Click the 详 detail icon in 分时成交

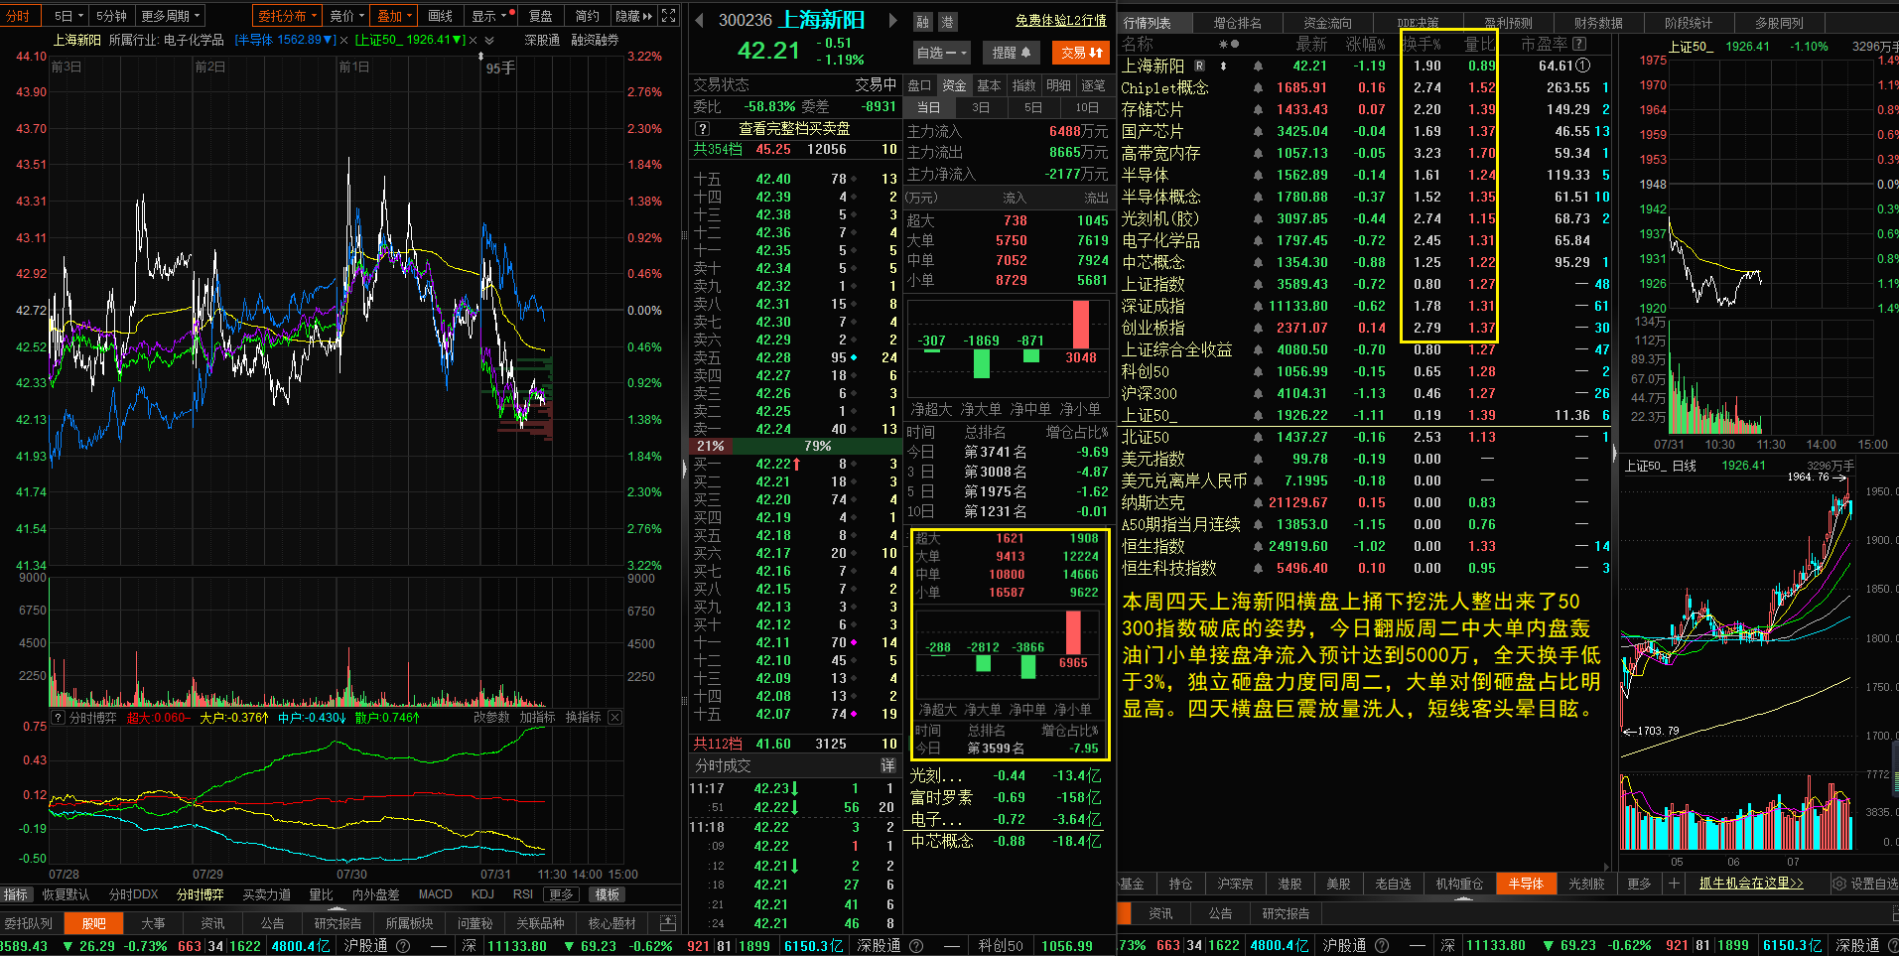click(887, 765)
